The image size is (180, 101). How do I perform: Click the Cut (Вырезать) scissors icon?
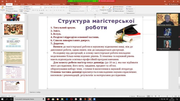click(6, 7)
